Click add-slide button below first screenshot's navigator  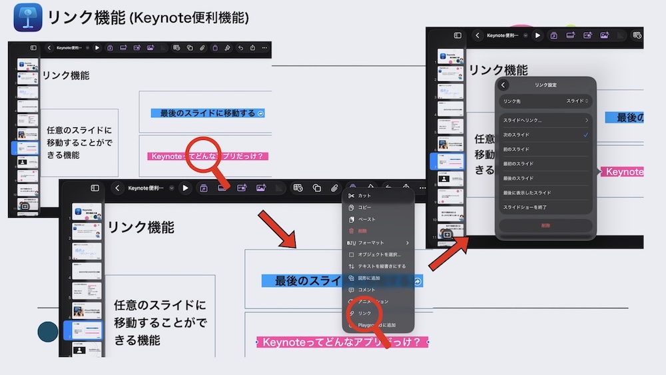(x=25, y=206)
